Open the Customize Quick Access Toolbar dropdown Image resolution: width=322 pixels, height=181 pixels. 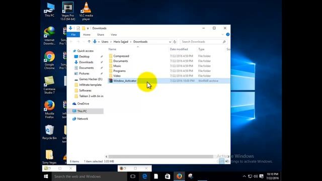(x=88, y=28)
